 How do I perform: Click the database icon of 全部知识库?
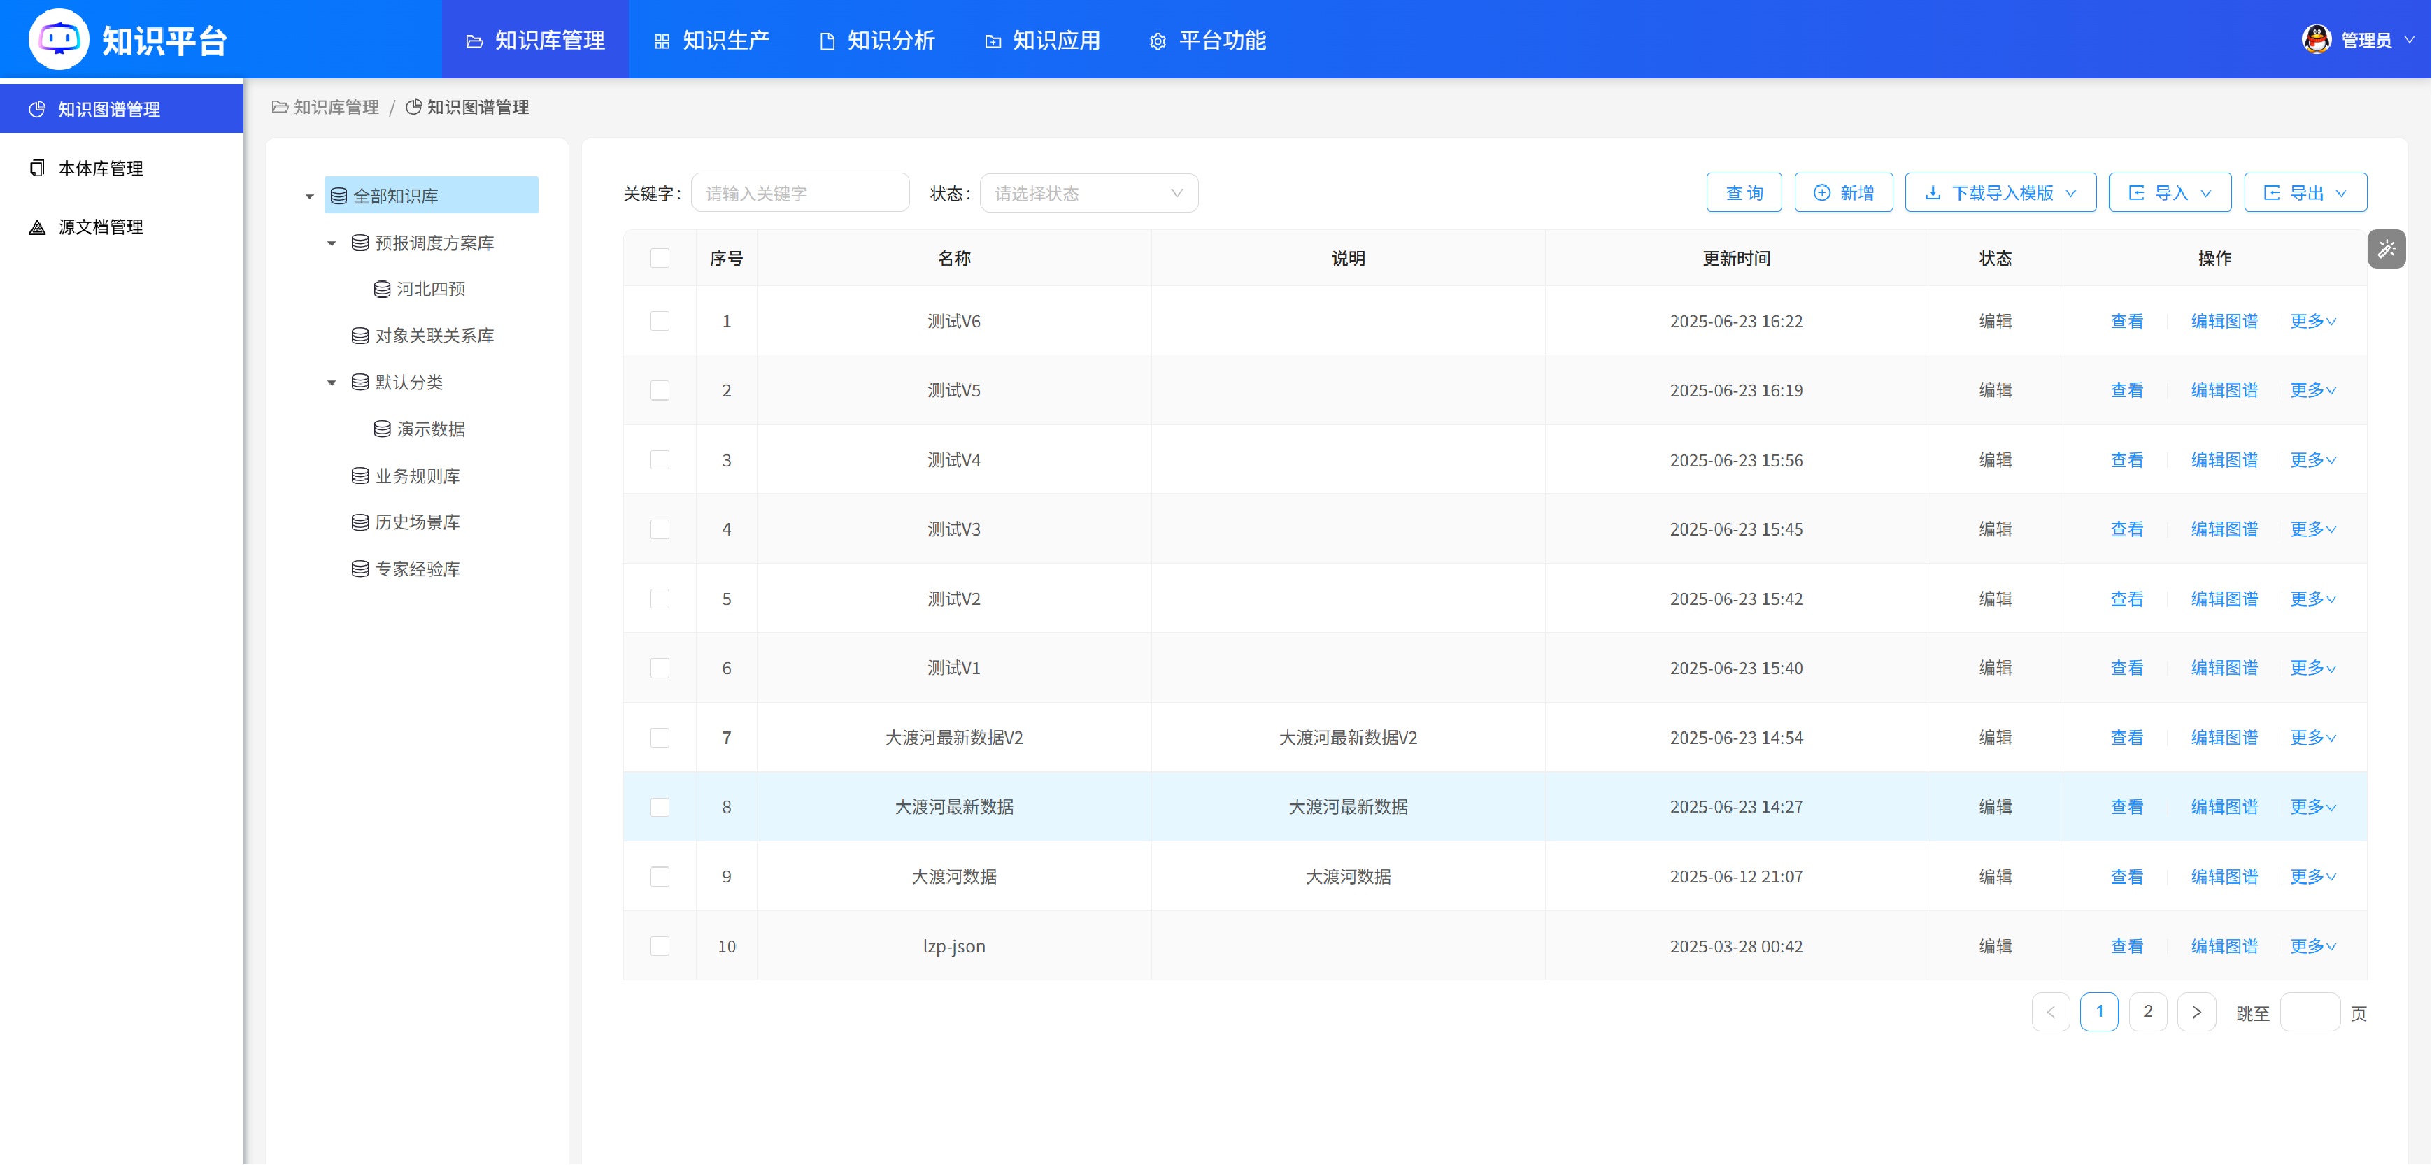[x=339, y=195]
